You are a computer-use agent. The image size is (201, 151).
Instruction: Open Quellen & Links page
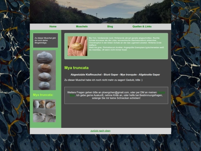(x=142, y=26)
